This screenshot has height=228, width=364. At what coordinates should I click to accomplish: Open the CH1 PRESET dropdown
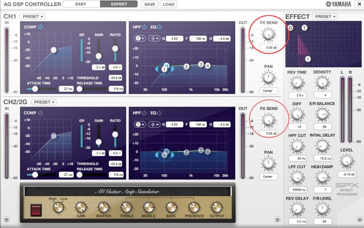[x=32, y=17]
